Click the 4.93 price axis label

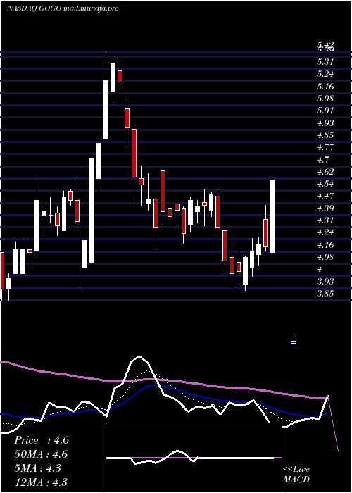click(x=325, y=123)
